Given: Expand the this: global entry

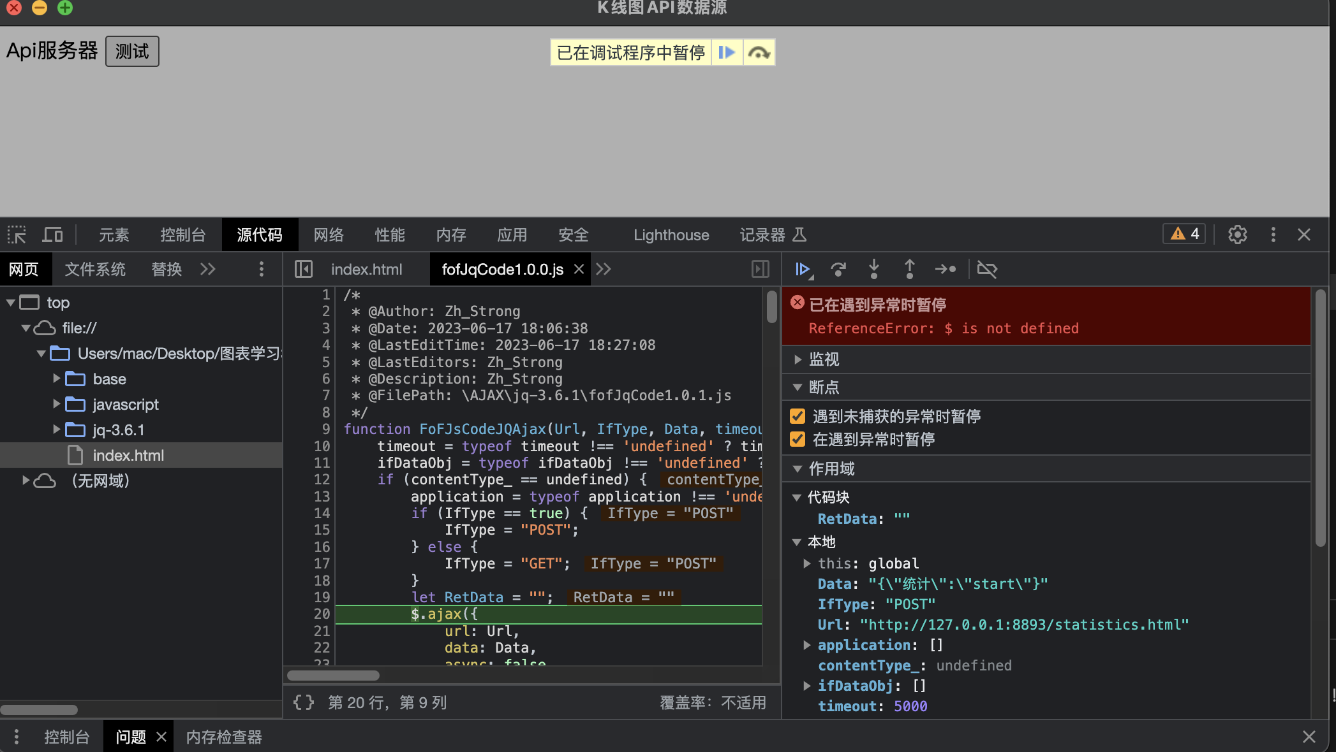Looking at the screenshot, I should 807,563.
